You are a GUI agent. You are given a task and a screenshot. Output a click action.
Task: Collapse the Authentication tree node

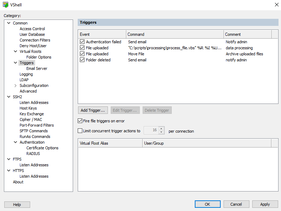tap(15, 142)
